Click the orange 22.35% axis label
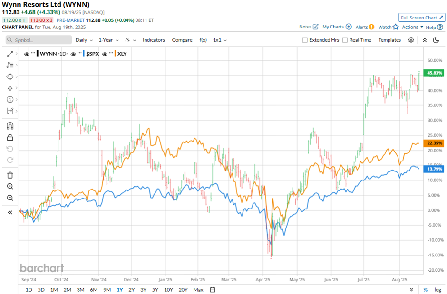 (434, 143)
